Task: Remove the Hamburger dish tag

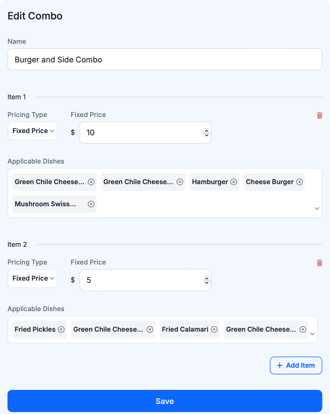Action: pos(234,182)
